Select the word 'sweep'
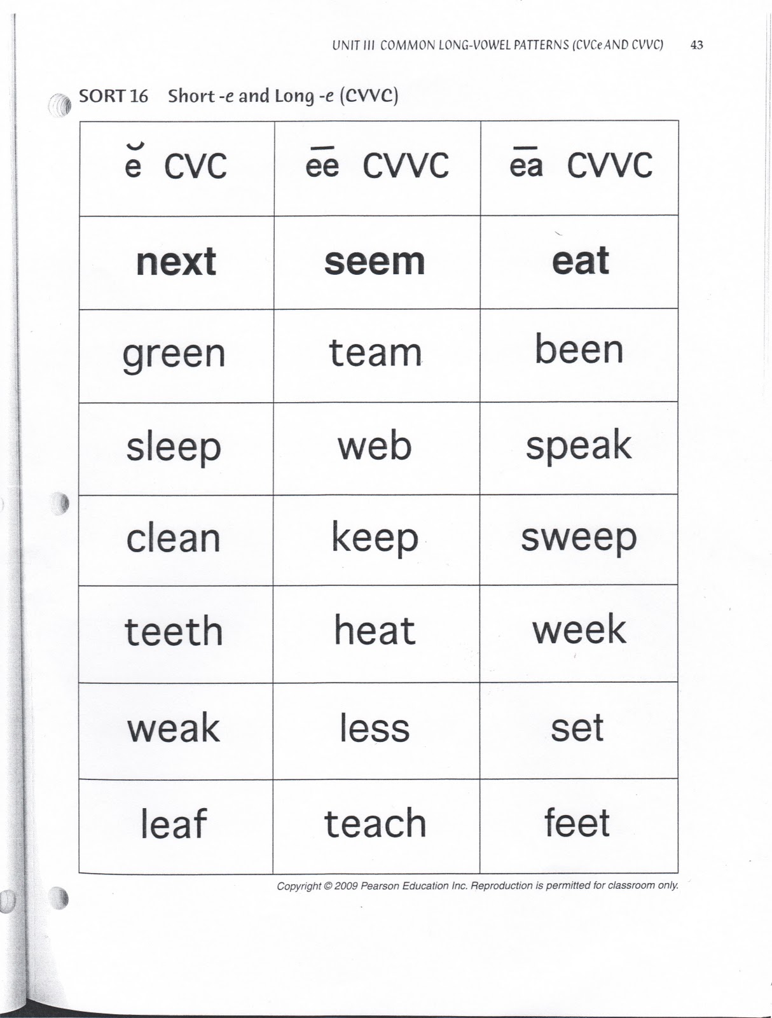Screen dimensions: 772x1018 click(x=579, y=538)
